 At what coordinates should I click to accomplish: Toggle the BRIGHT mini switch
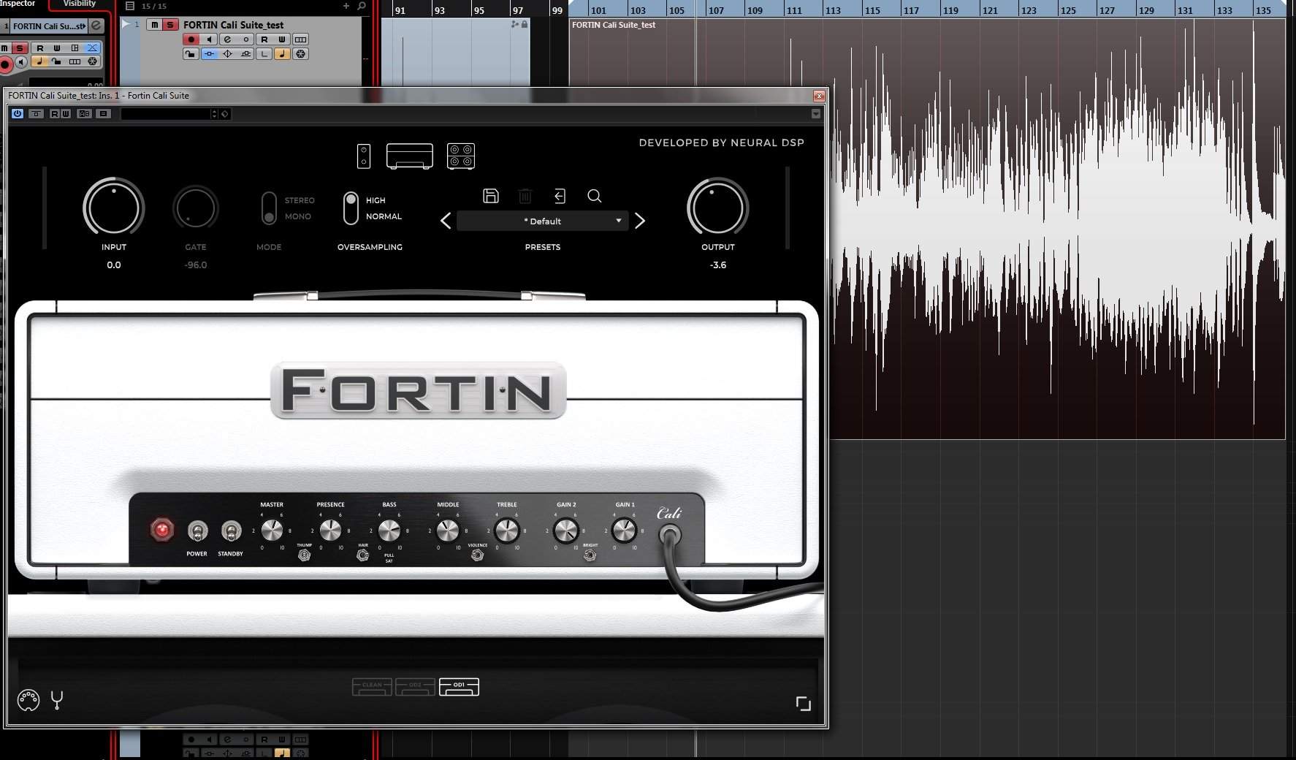(x=590, y=555)
